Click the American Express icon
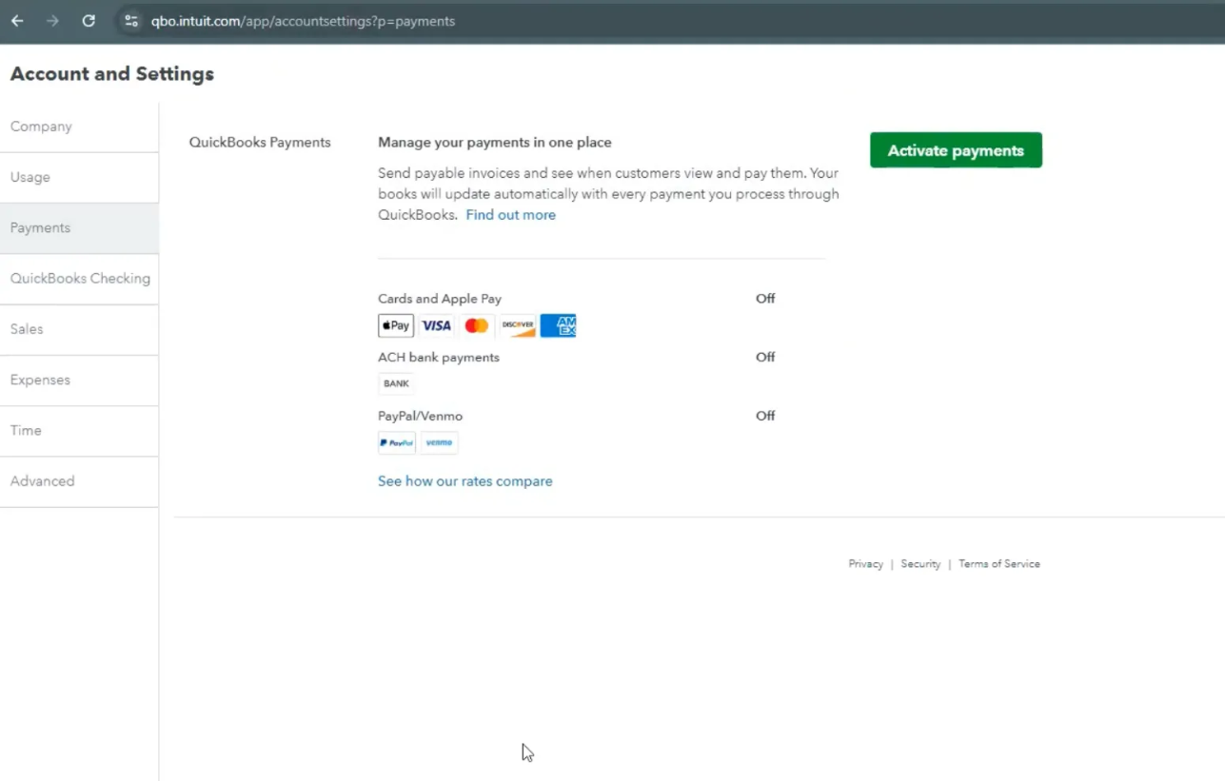Image resolution: width=1225 pixels, height=781 pixels. [558, 326]
